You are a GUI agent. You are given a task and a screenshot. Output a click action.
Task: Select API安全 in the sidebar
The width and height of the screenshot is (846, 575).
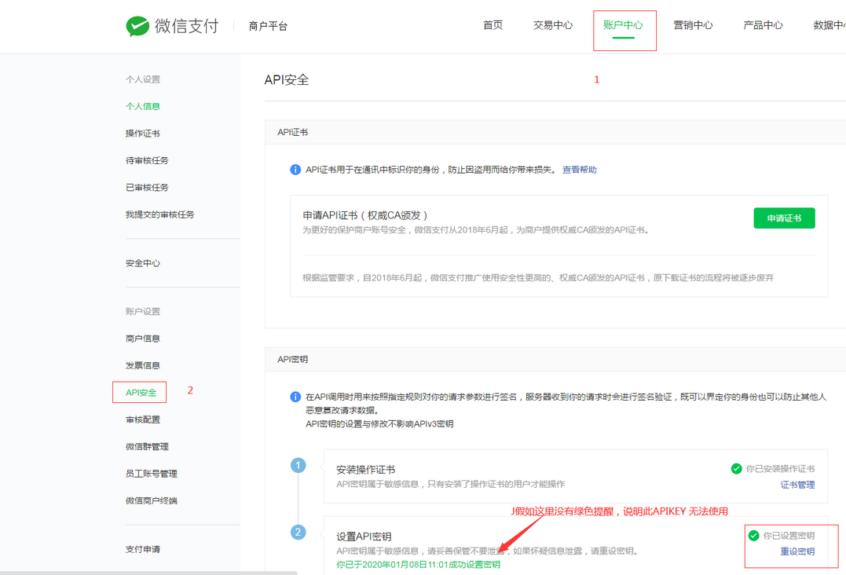click(141, 392)
